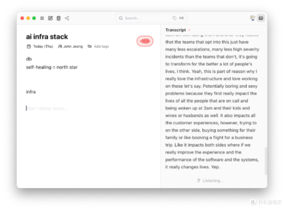The image size is (284, 208).
Task: Click the ⌘K shortcut hint in search
Action: coord(181,18)
